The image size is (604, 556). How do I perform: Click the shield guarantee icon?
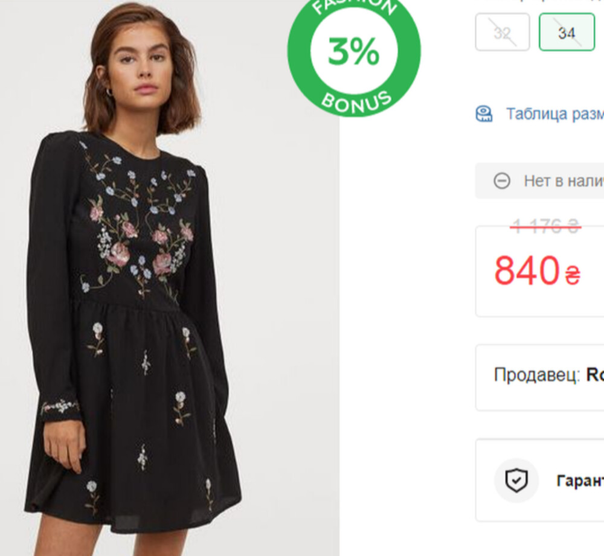(x=516, y=481)
